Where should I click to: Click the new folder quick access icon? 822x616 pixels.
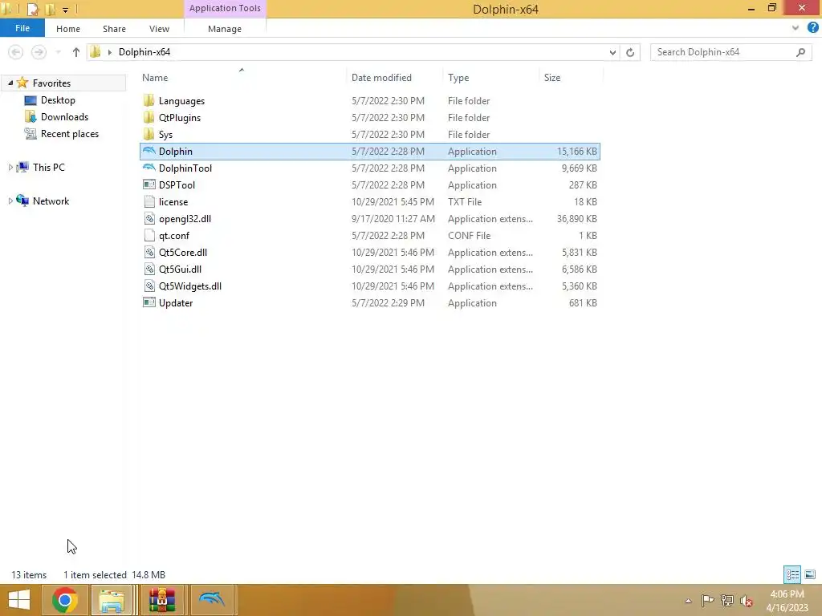[50, 9]
